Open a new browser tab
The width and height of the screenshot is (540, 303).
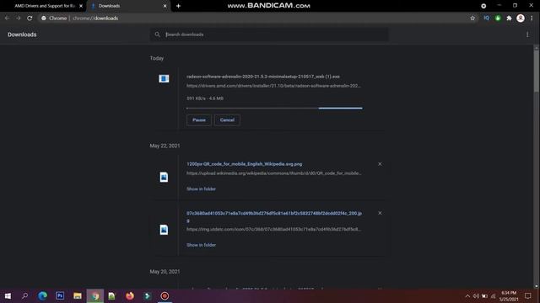[178, 6]
